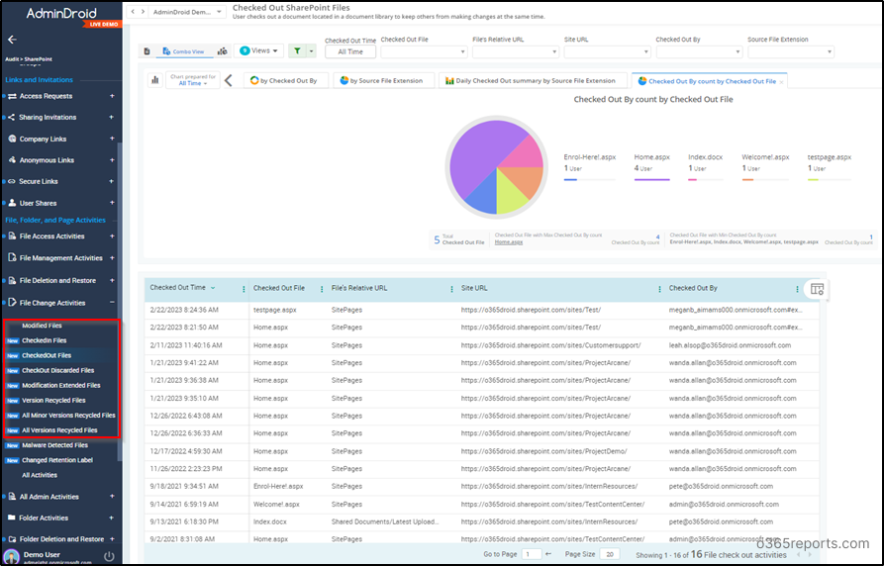Click the Folder Activities folder icon
884x566 pixels.
pyautogui.click(x=12, y=518)
